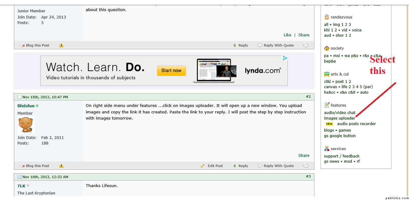This screenshot has width=409, height=200.
Task: Click the Edit Post pencil icon
Action: tap(202, 166)
